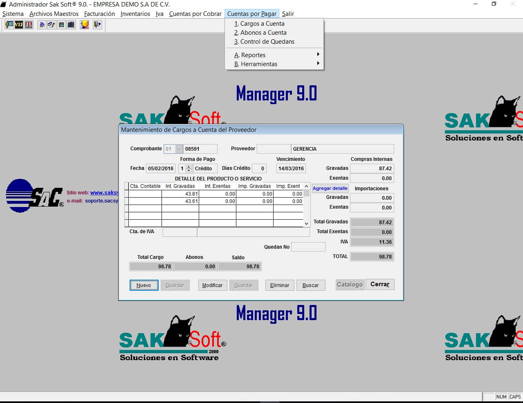Click the TOTAL field 98.78
The image size is (523, 403).
pyautogui.click(x=372, y=257)
